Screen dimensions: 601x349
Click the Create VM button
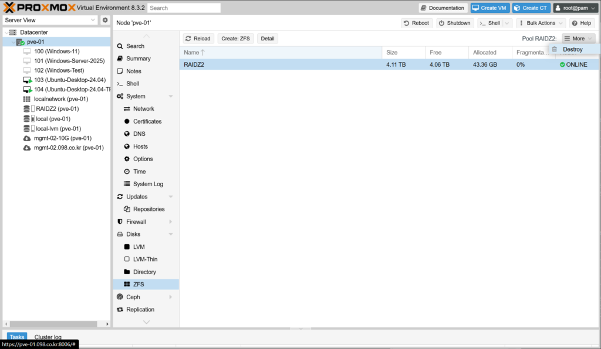tap(490, 8)
